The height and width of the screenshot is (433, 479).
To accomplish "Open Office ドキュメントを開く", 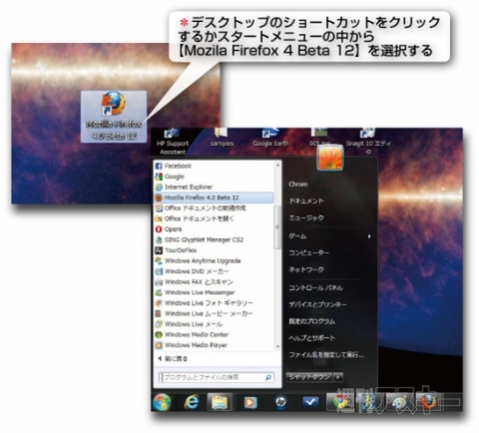I will (x=214, y=218).
